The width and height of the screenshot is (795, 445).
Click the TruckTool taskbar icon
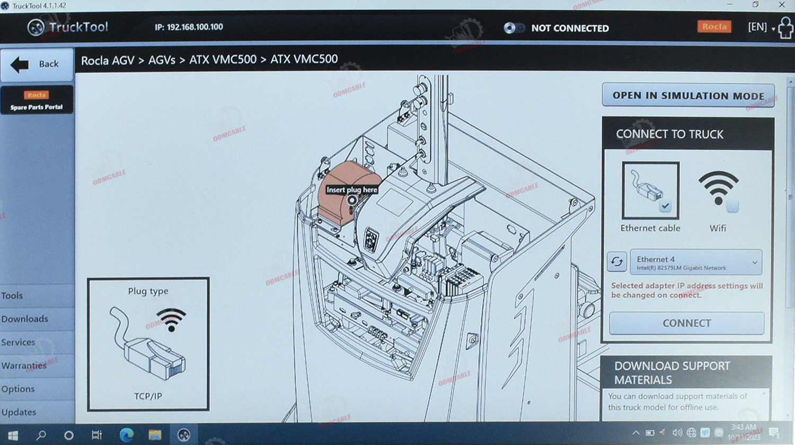[x=184, y=435]
